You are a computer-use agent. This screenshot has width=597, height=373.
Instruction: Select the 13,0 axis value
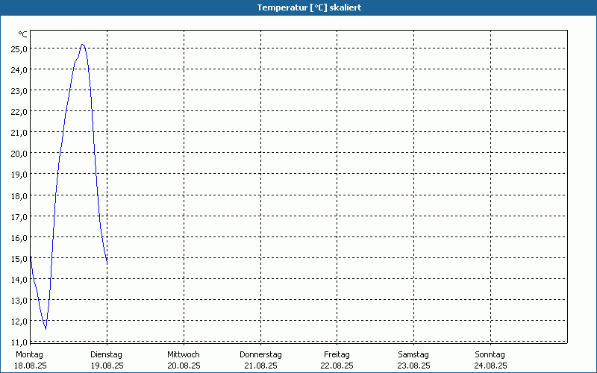(19, 301)
